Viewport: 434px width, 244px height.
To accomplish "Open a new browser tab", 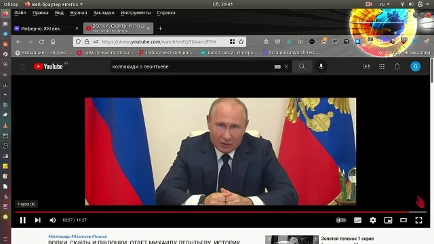I will (x=160, y=28).
